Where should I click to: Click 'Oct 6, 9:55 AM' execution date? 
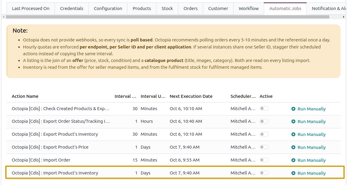tap(185, 160)
